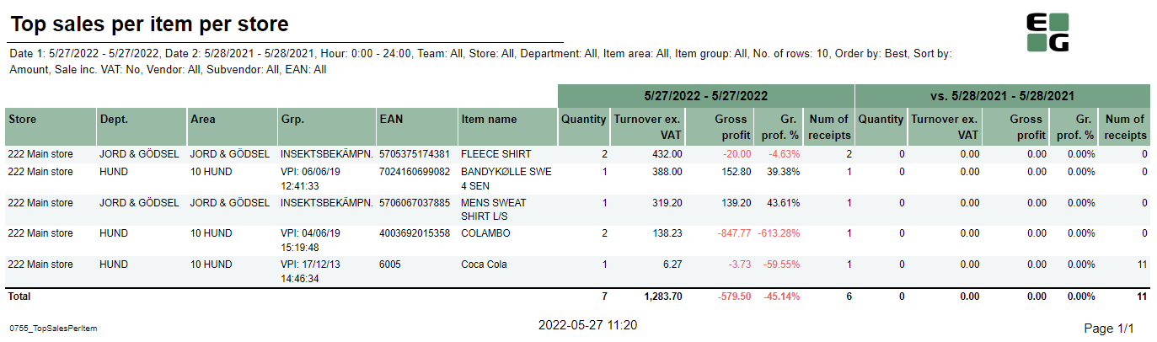Screen dimensions: 1157x342
Task: Click EAN 7024160699082 cell
Action: pyautogui.click(x=415, y=172)
